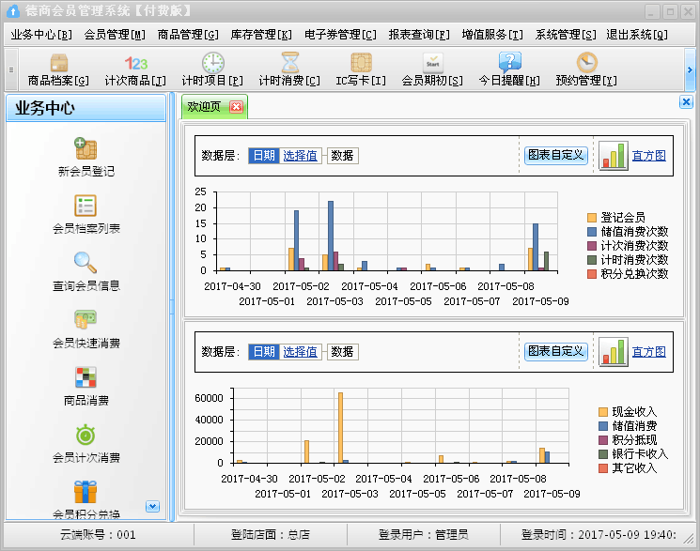Open 会员管理[M] menu
Image resolution: width=700 pixels, height=551 pixels.
point(115,35)
